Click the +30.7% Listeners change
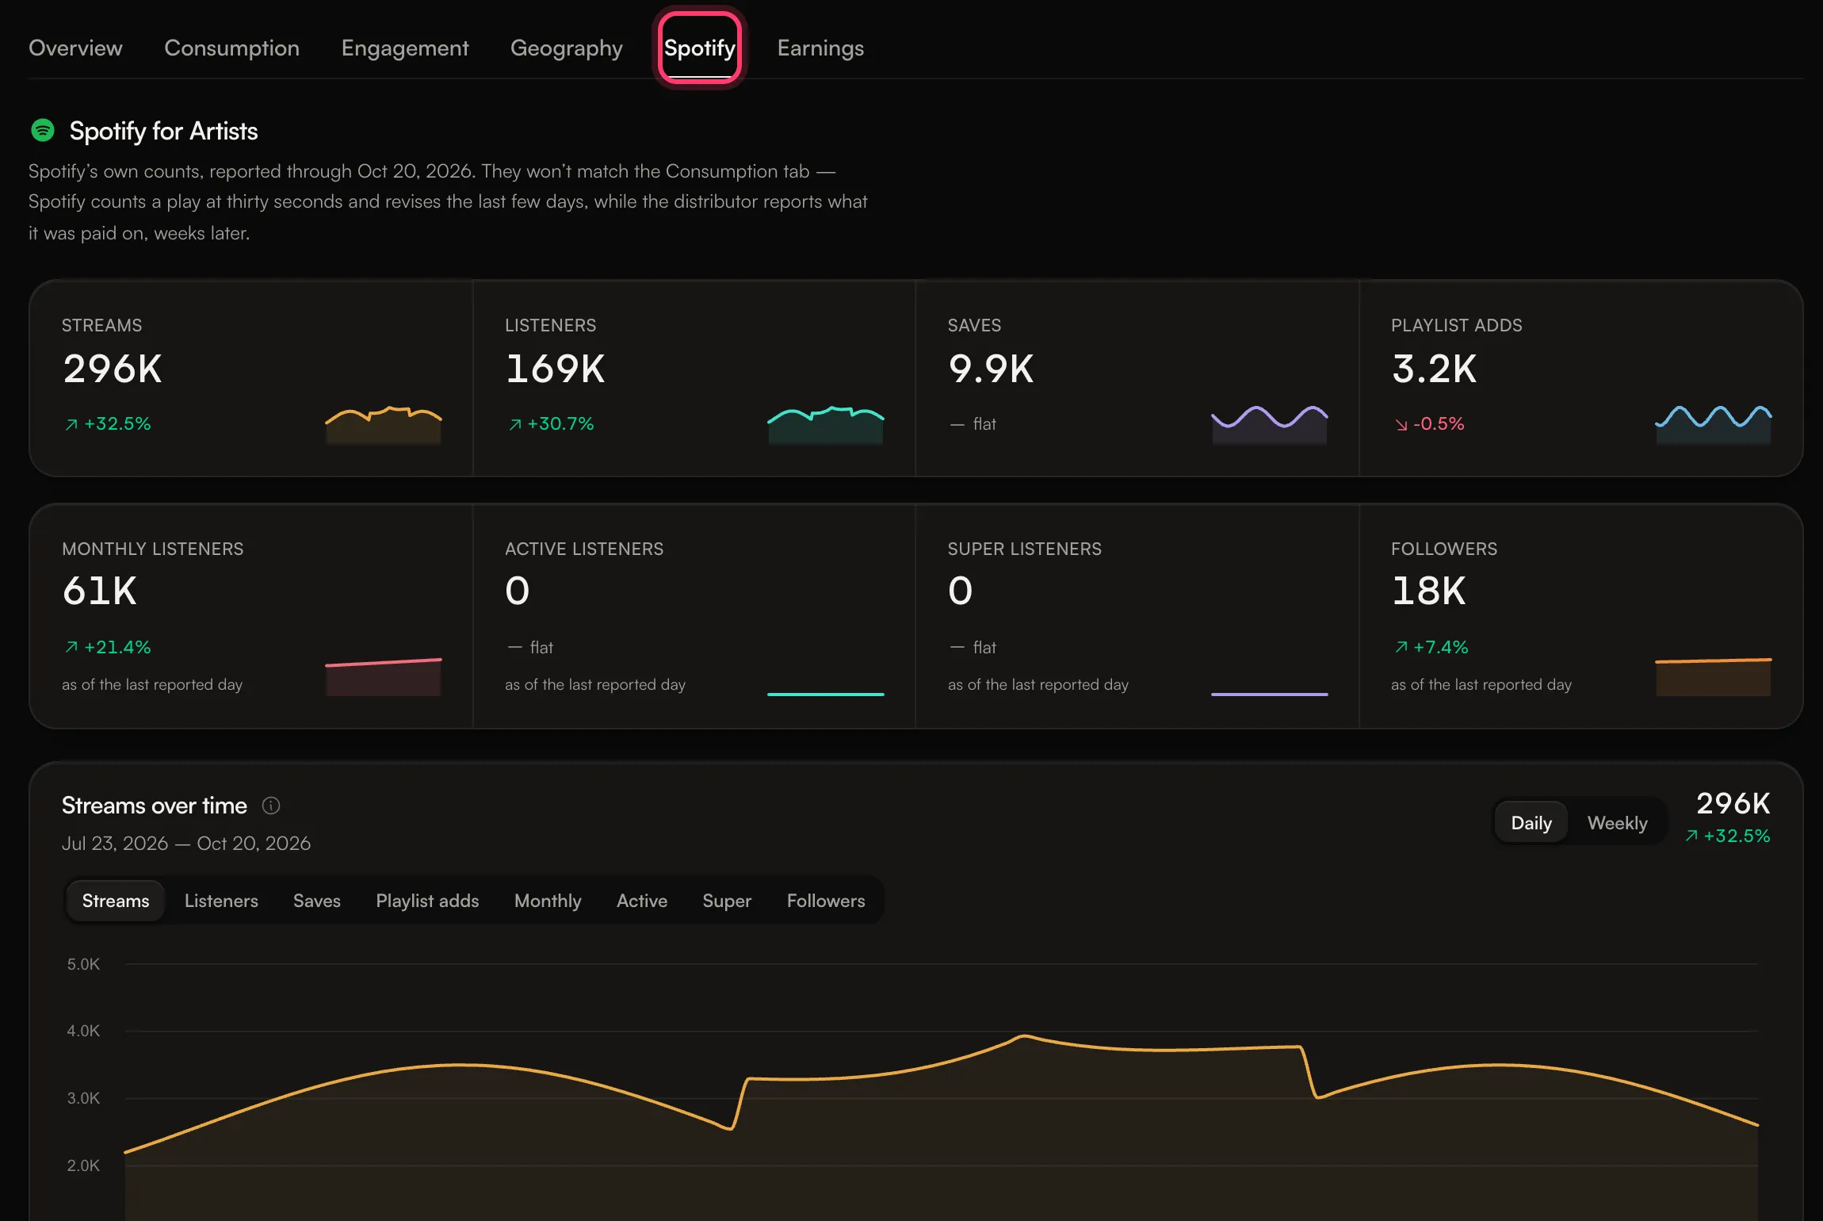 coord(552,424)
